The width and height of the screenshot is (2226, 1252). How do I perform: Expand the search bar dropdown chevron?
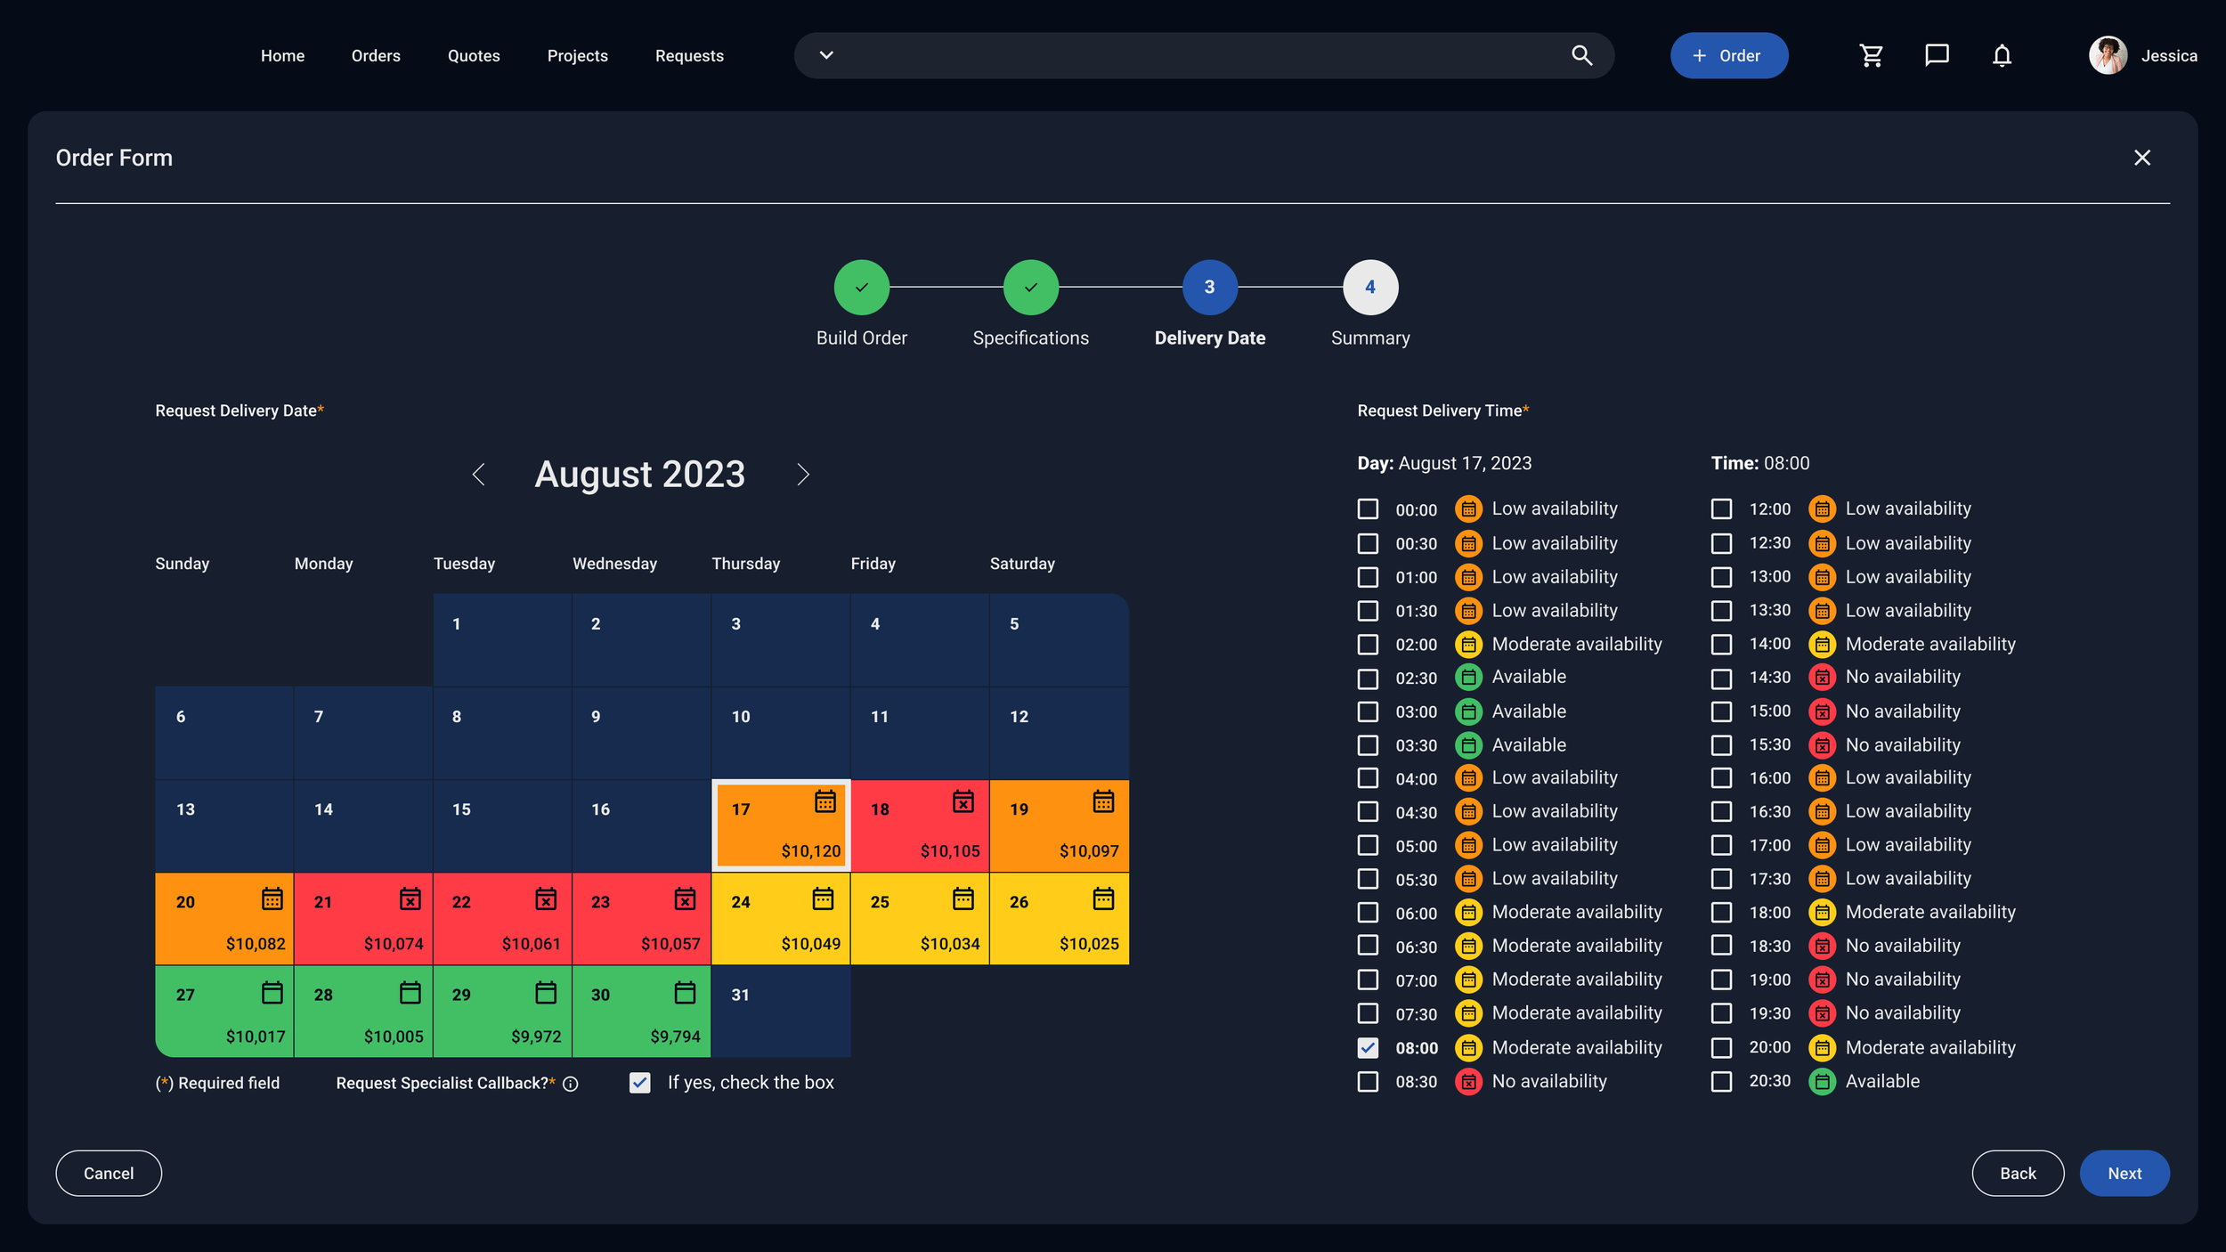(x=826, y=56)
